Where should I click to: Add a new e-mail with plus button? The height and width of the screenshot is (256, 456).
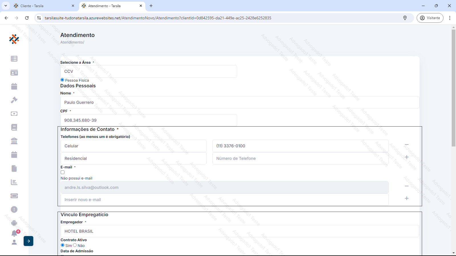pyautogui.click(x=407, y=198)
